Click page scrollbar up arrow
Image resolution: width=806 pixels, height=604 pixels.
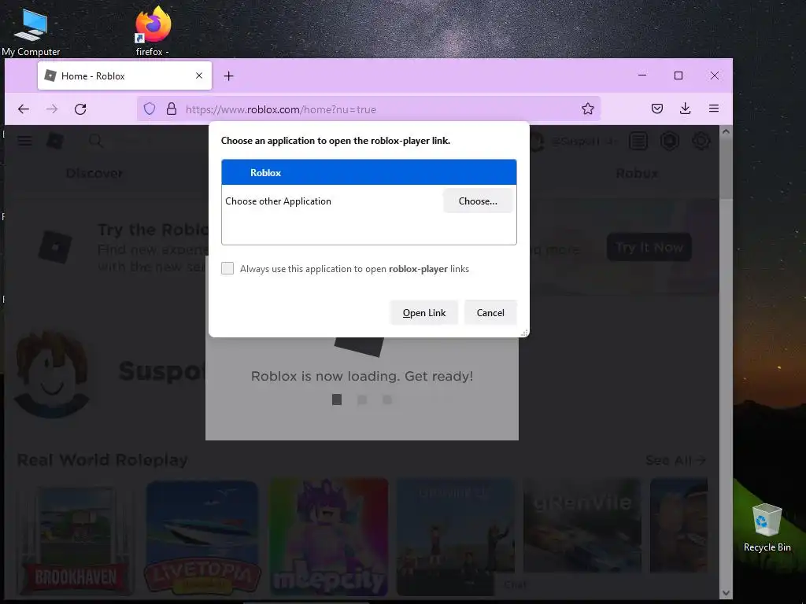click(726, 131)
